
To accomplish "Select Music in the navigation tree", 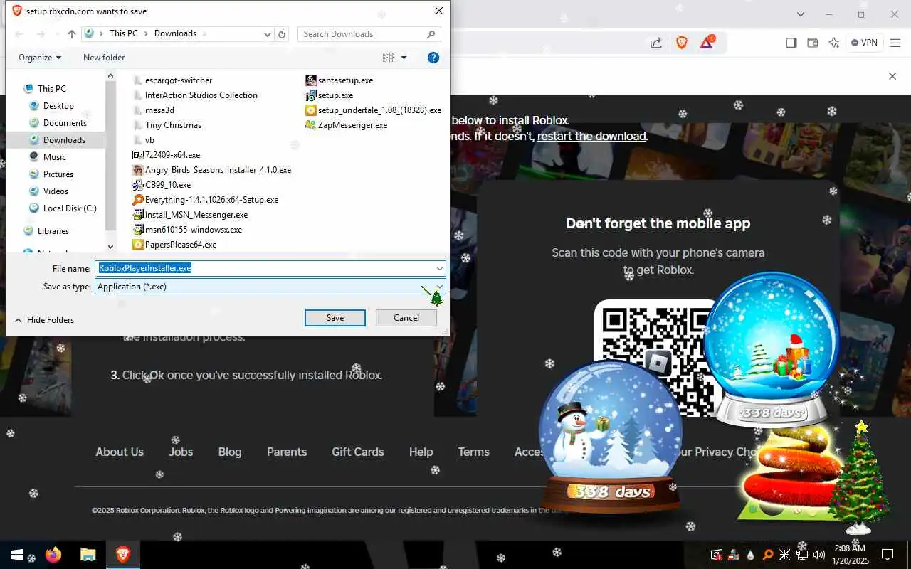I will pos(54,157).
